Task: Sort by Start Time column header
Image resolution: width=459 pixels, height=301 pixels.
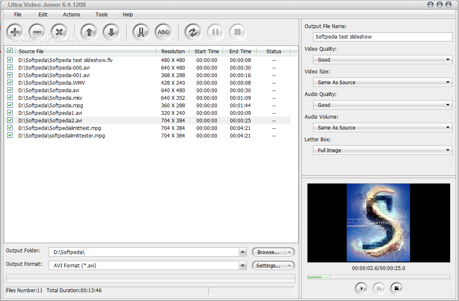Action: click(206, 51)
